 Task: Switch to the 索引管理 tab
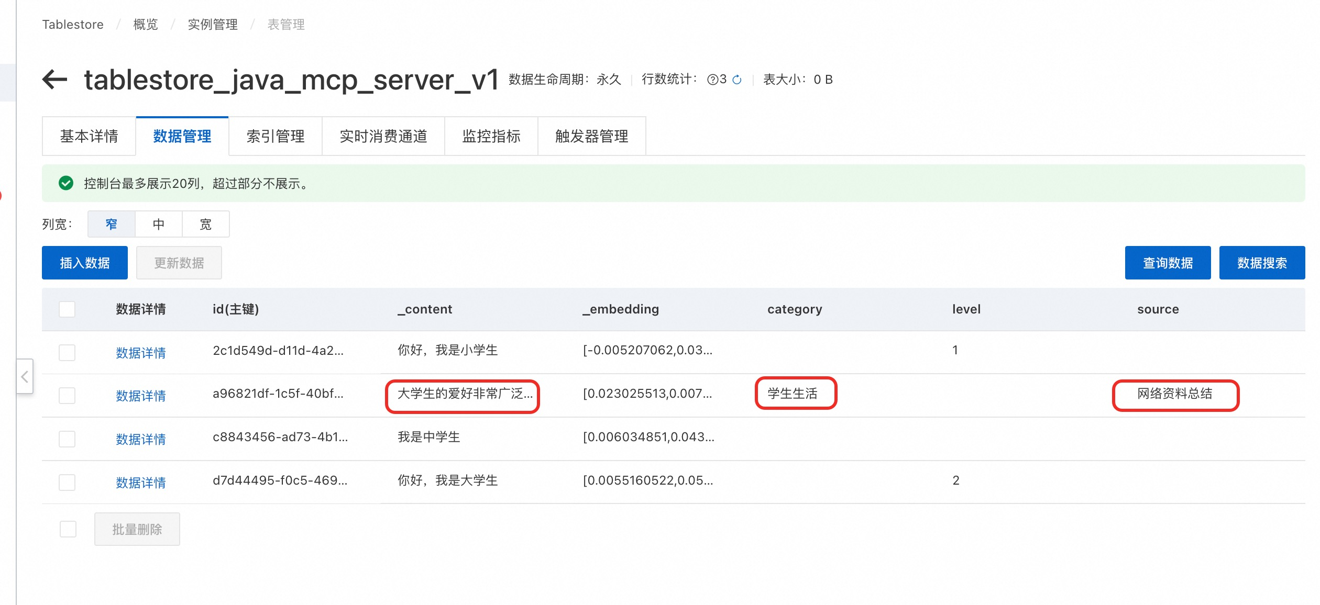276,137
